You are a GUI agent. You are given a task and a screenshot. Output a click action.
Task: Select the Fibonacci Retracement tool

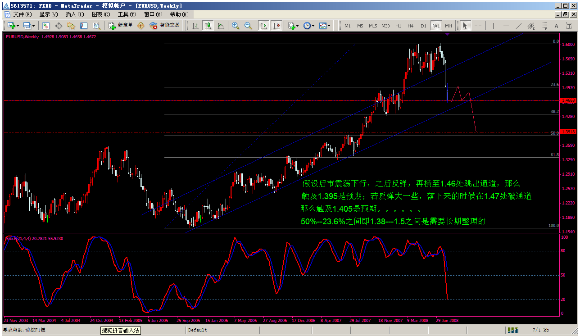coord(544,26)
